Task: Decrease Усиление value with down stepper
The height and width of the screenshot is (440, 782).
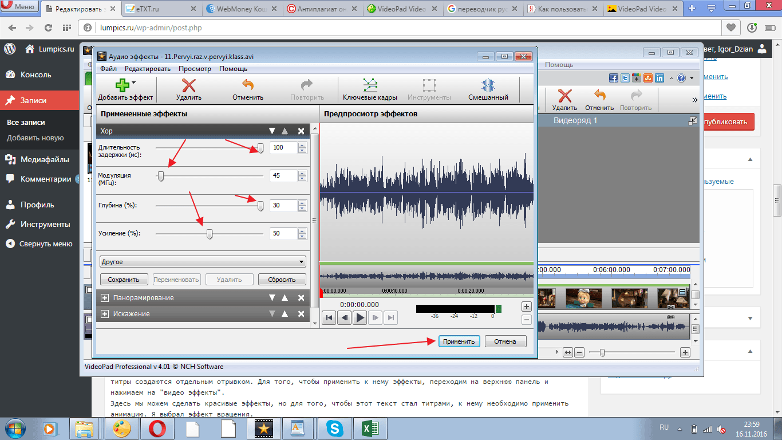Action: click(x=302, y=237)
